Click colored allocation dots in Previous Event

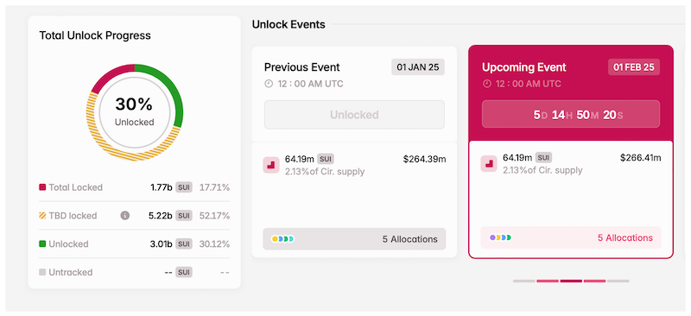coord(283,239)
